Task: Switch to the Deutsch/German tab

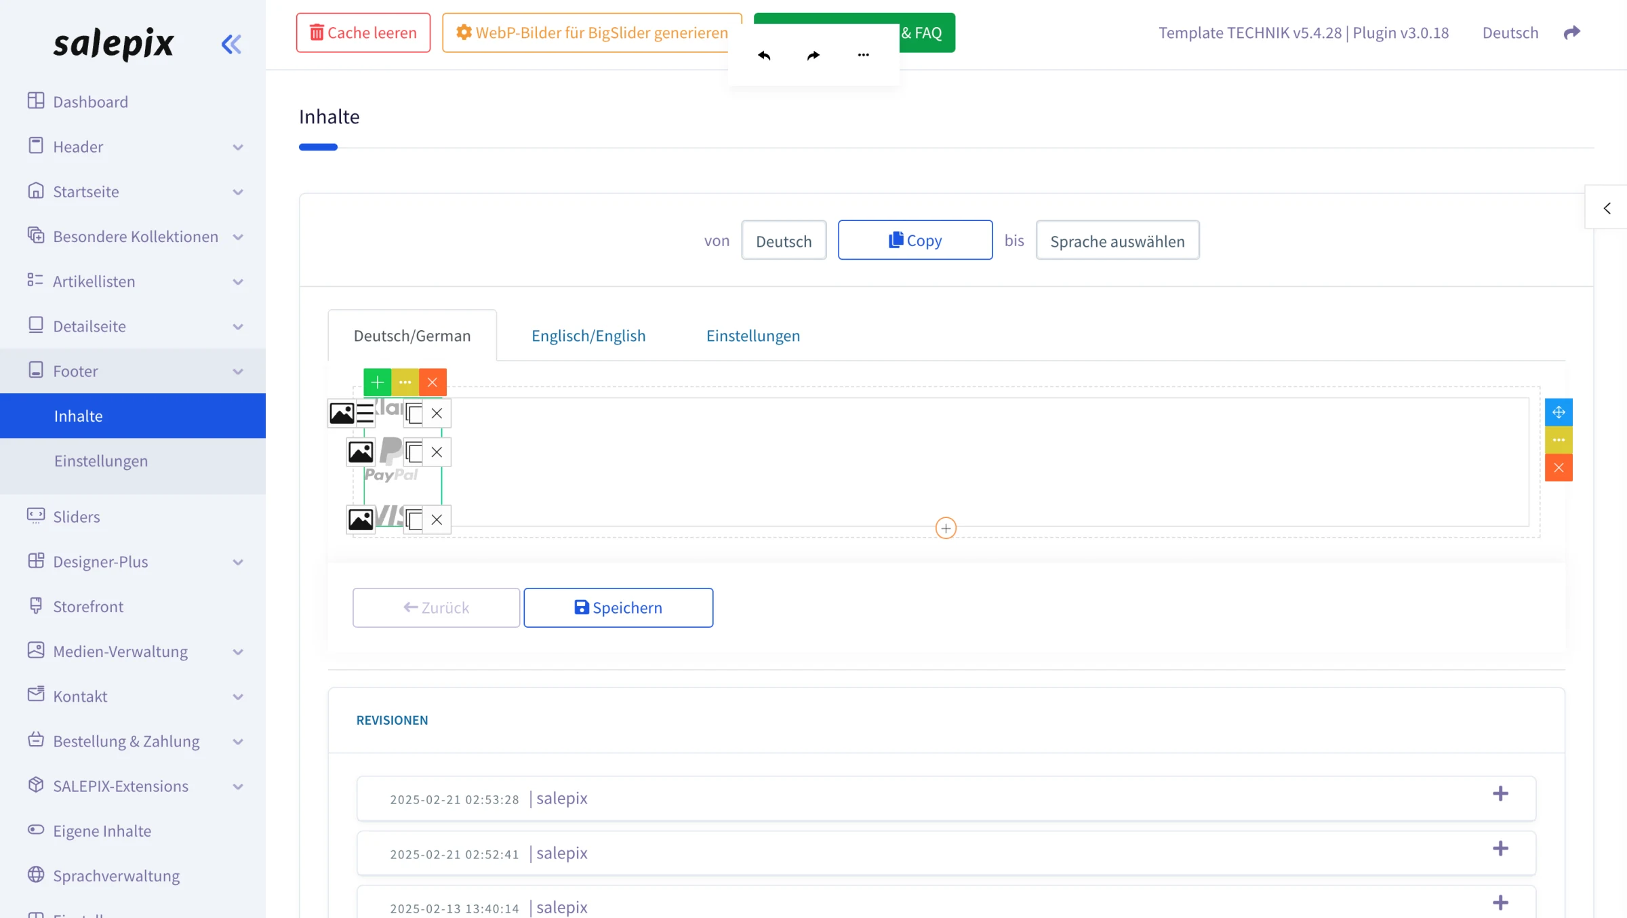Action: (x=412, y=336)
